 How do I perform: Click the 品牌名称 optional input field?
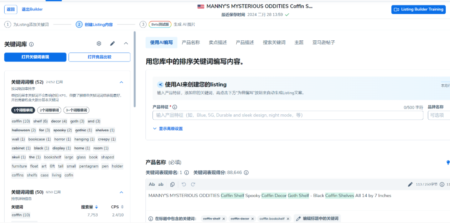439,115
